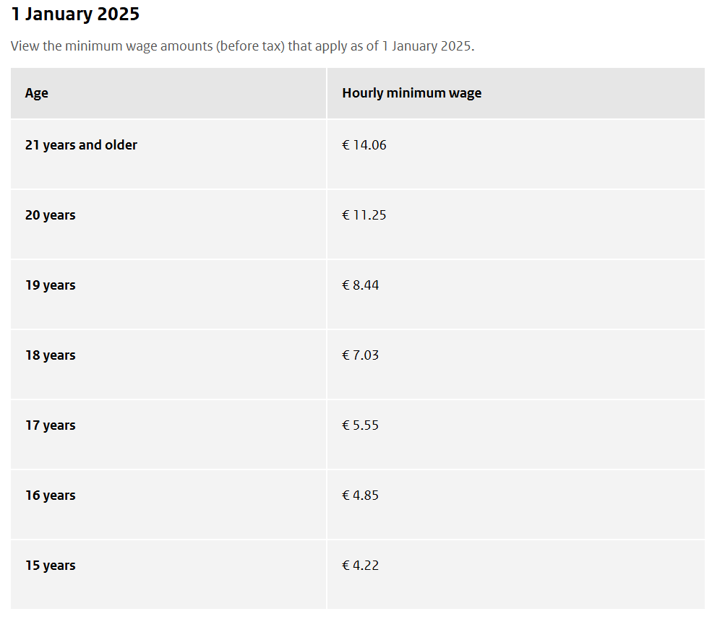Select the '17 years' row label
This screenshot has height=619, width=712.
(50, 425)
